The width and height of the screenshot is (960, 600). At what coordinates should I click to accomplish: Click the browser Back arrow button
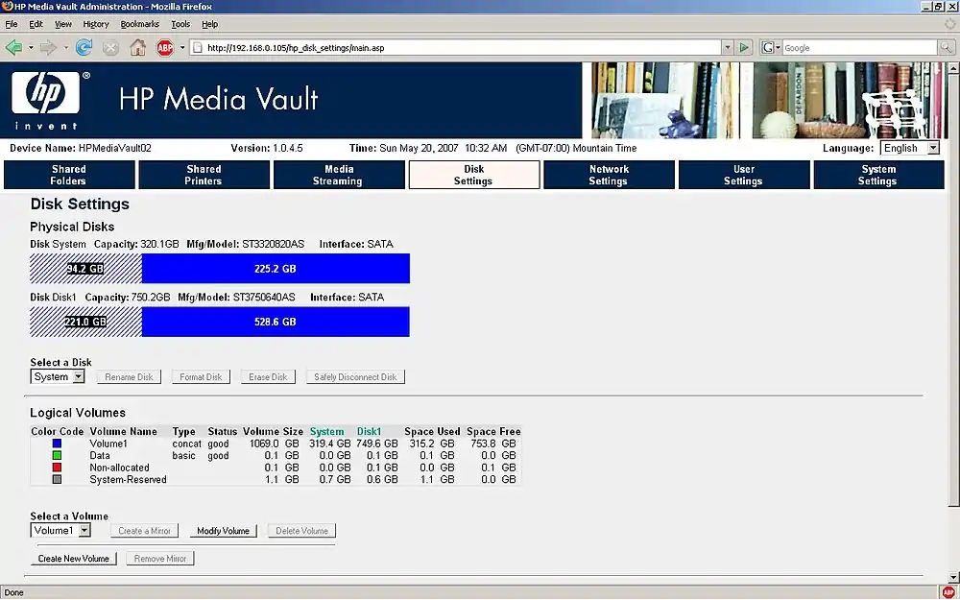click(13, 47)
